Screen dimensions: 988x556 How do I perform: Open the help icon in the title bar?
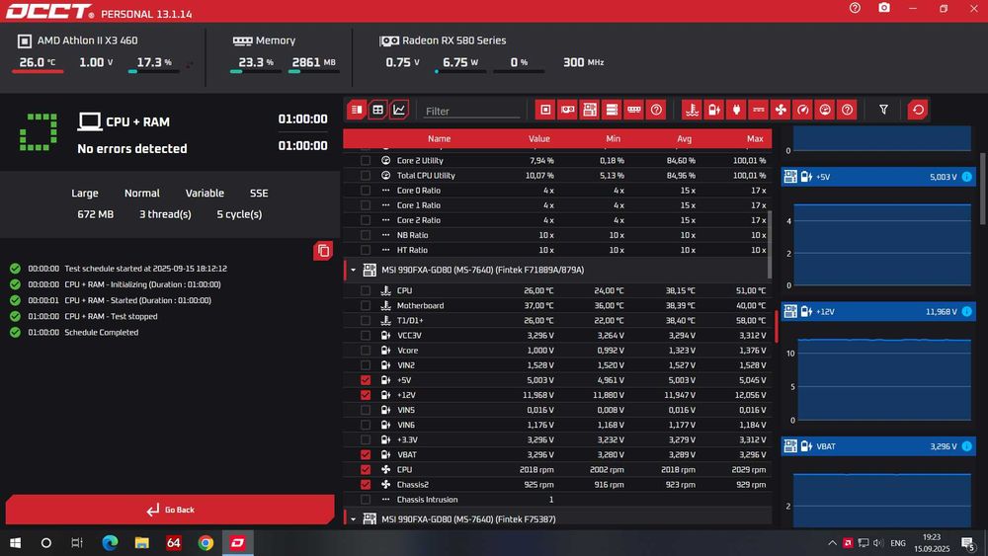click(855, 8)
